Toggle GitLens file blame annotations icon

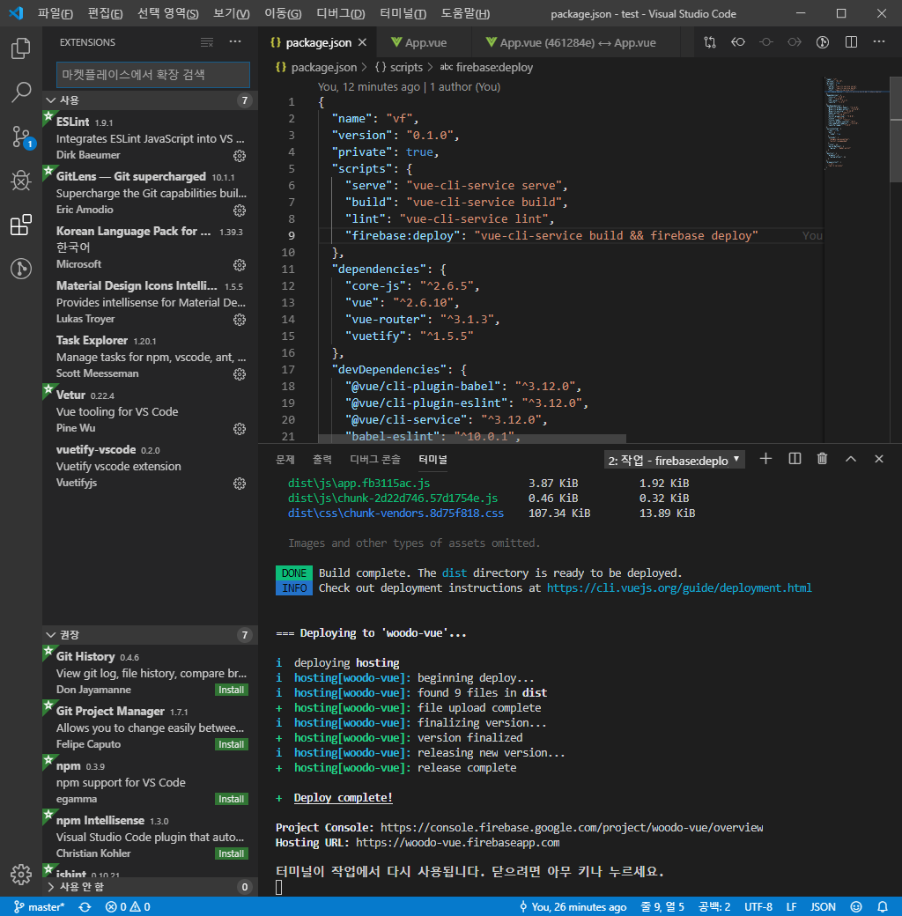(823, 42)
